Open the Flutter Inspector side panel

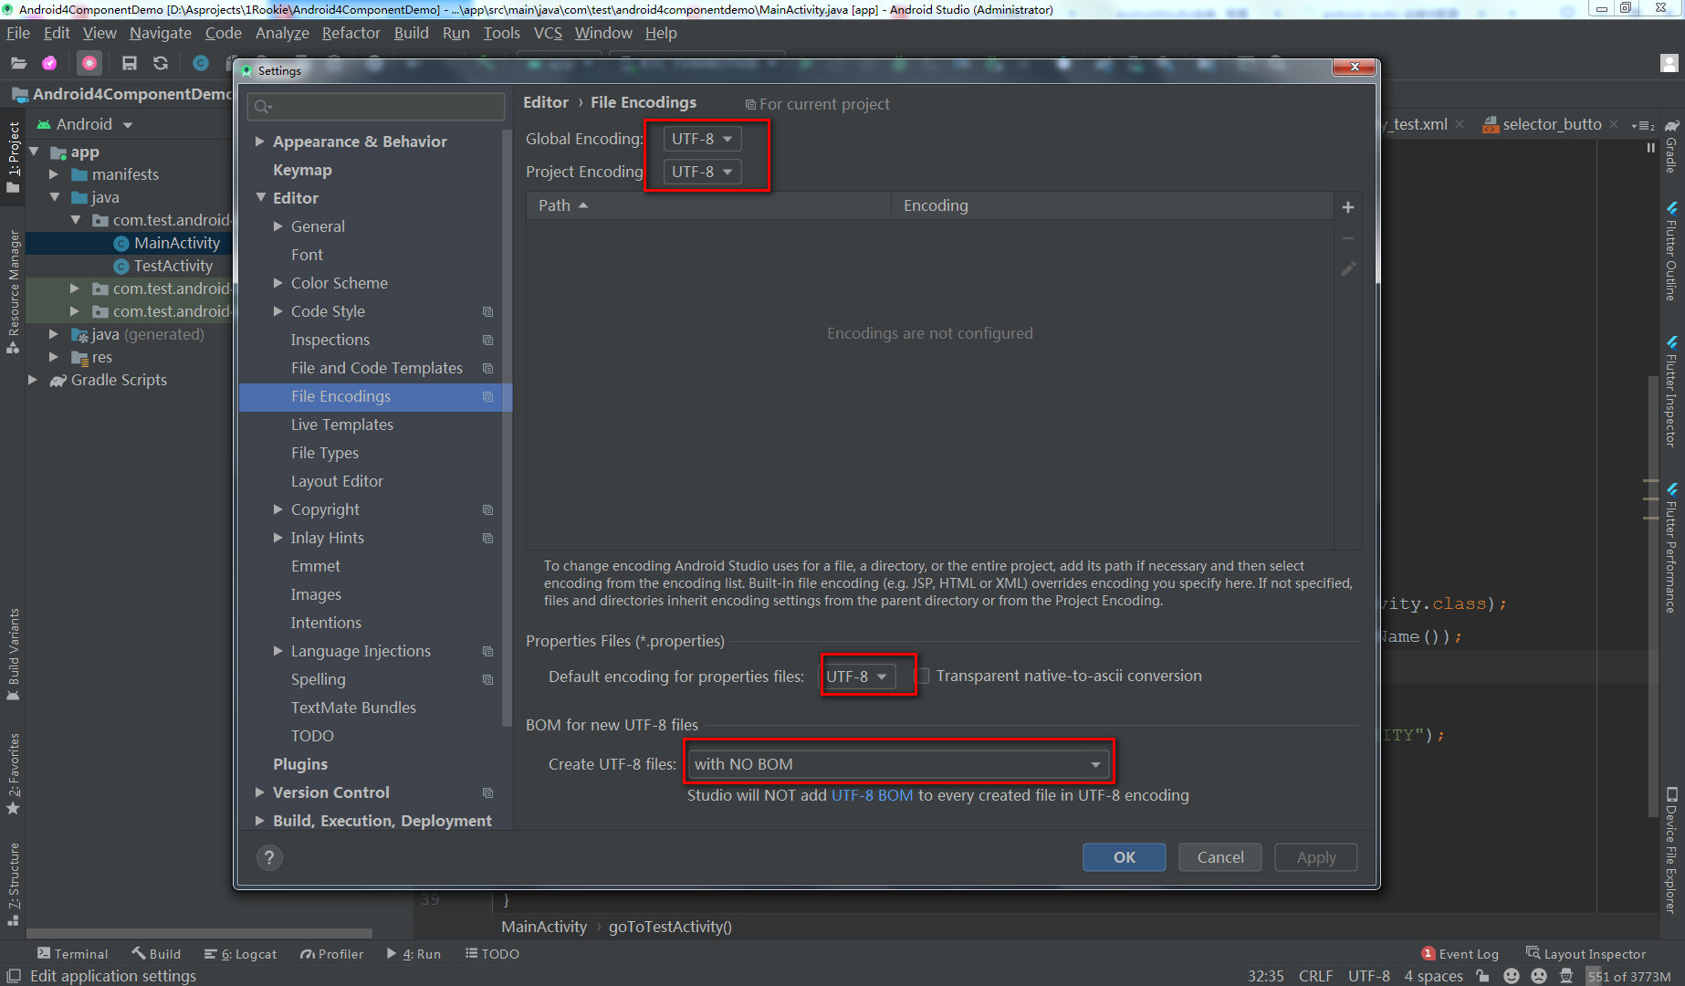pyautogui.click(x=1671, y=392)
